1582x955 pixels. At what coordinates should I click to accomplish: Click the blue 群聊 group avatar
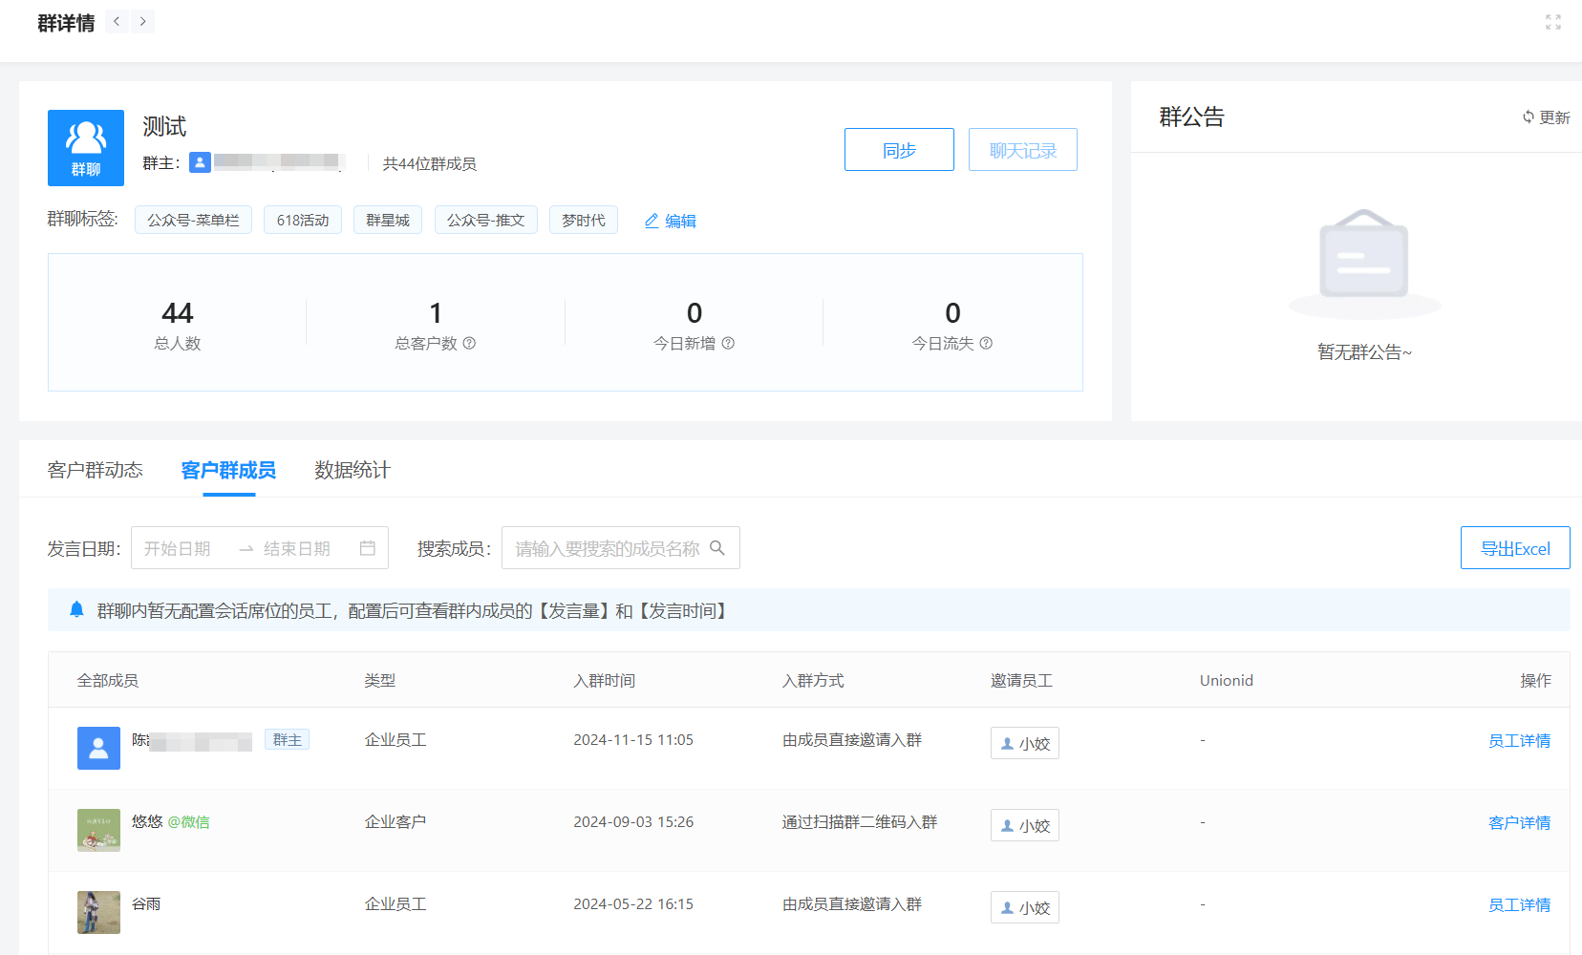(86, 148)
